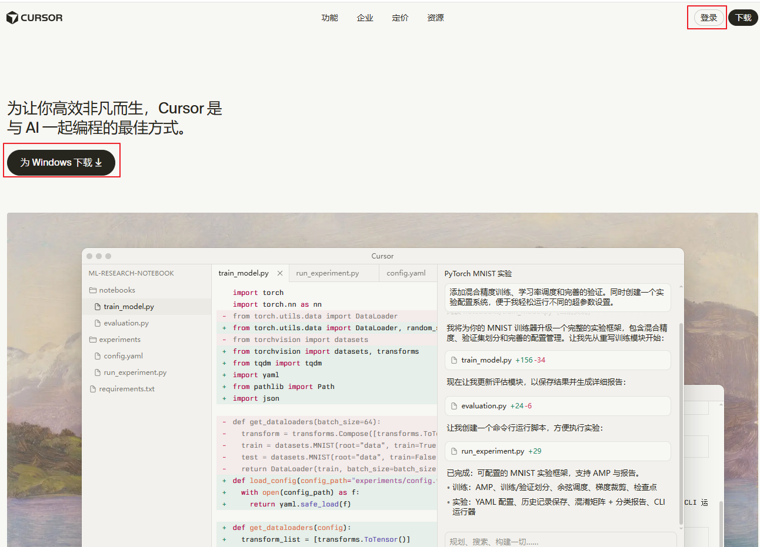Switch to the train_model.py editor tab
The width and height of the screenshot is (760, 547).
[244, 273]
